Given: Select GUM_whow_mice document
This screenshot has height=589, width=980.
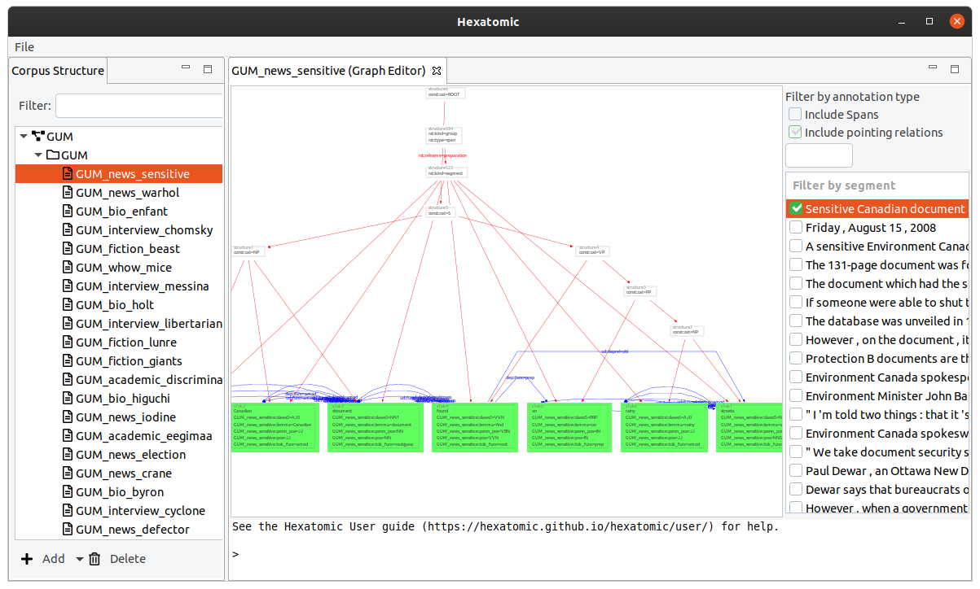Looking at the screenshot, I should 124,268.
